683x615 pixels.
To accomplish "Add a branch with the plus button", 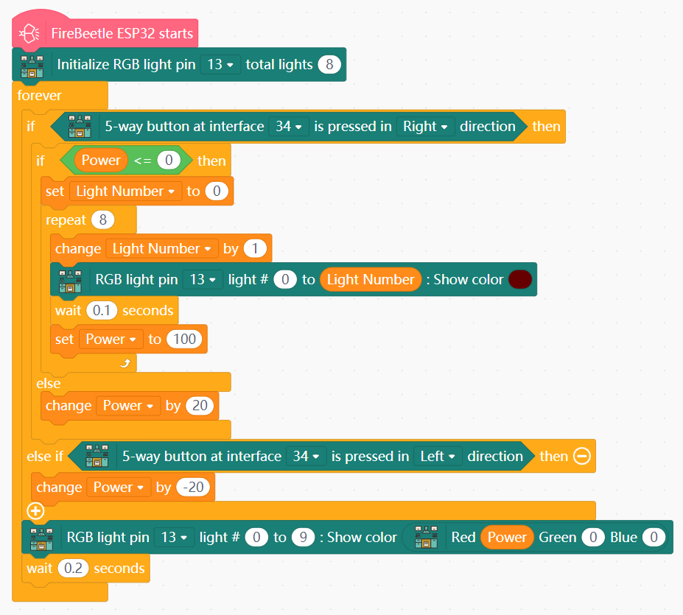I will [35, 510].
